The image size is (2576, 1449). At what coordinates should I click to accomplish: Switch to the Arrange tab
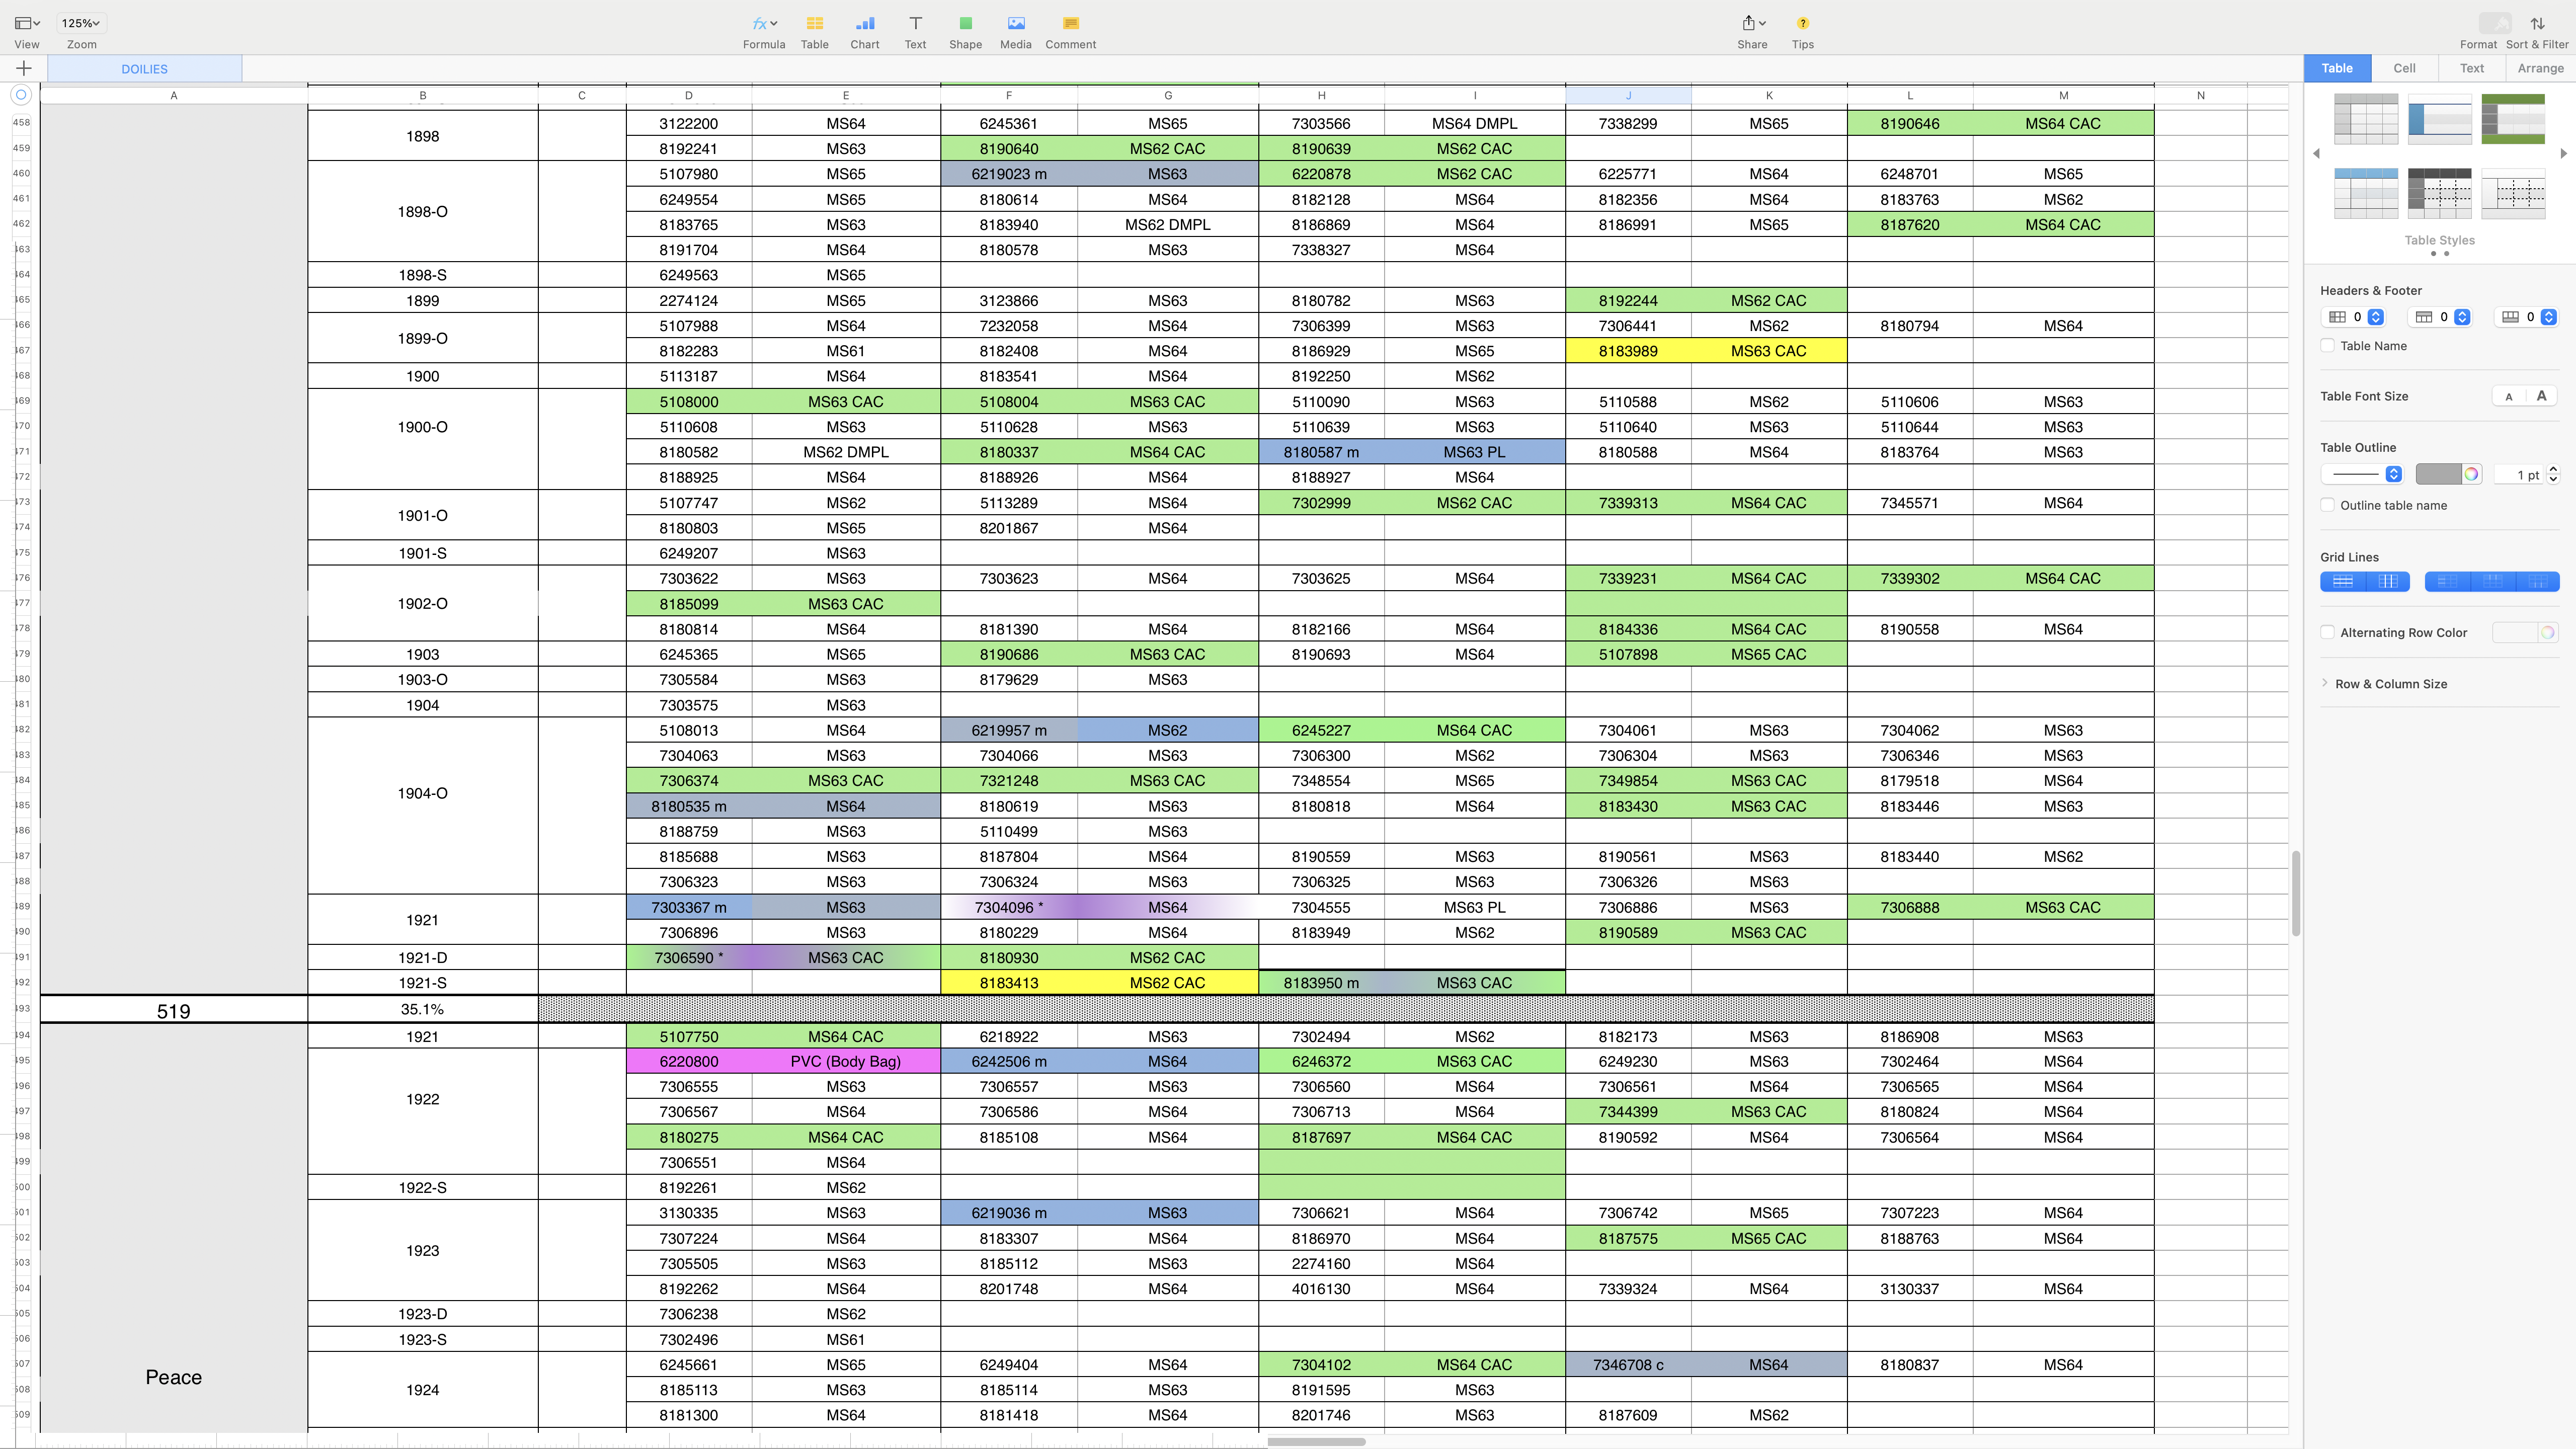coord(2540,68)
